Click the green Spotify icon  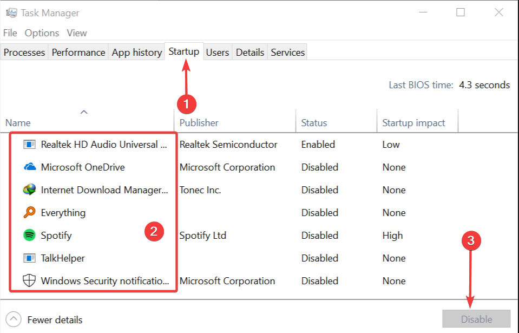click(29, 236)
